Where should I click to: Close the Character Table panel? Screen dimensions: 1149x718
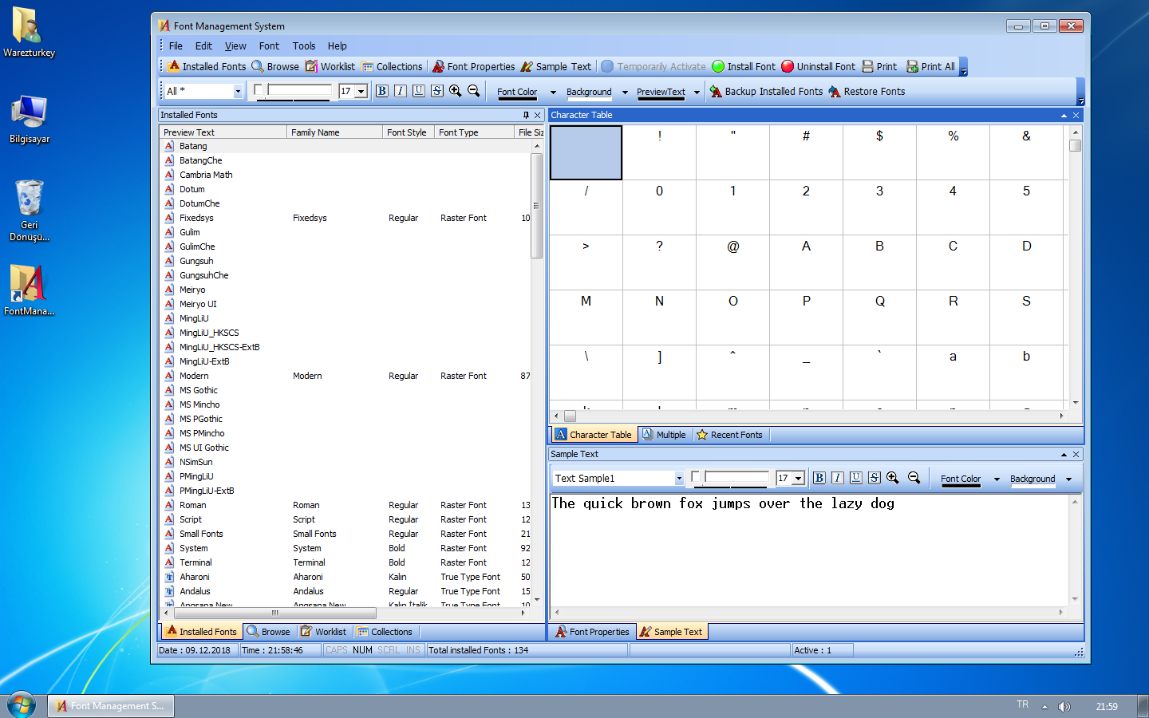click(x=1076, y=115)
